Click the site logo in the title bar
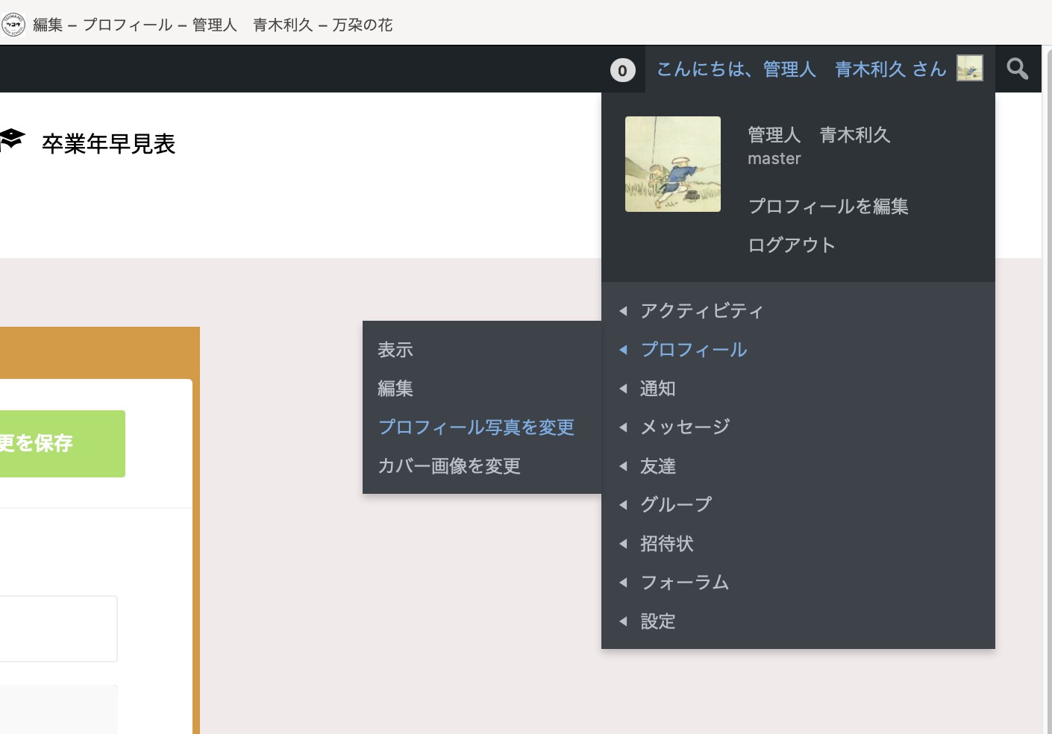The width and height of the screenshot is (1052, 734). (x=13, y=25)
